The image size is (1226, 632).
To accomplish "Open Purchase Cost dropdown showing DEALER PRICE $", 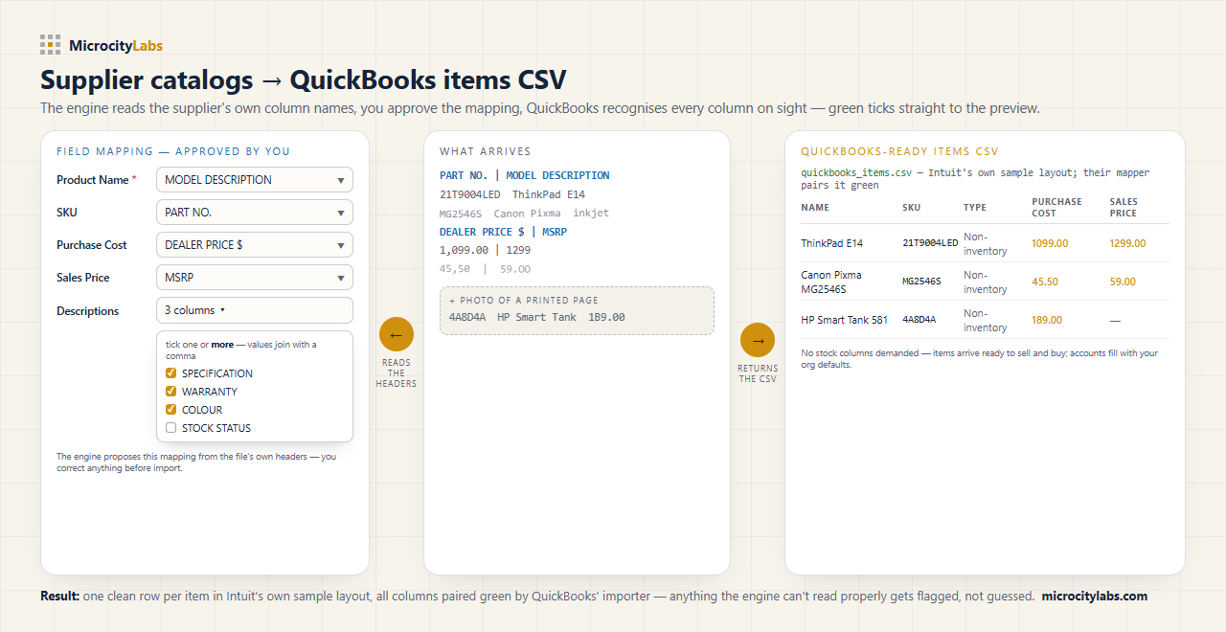I will point(255,245).
